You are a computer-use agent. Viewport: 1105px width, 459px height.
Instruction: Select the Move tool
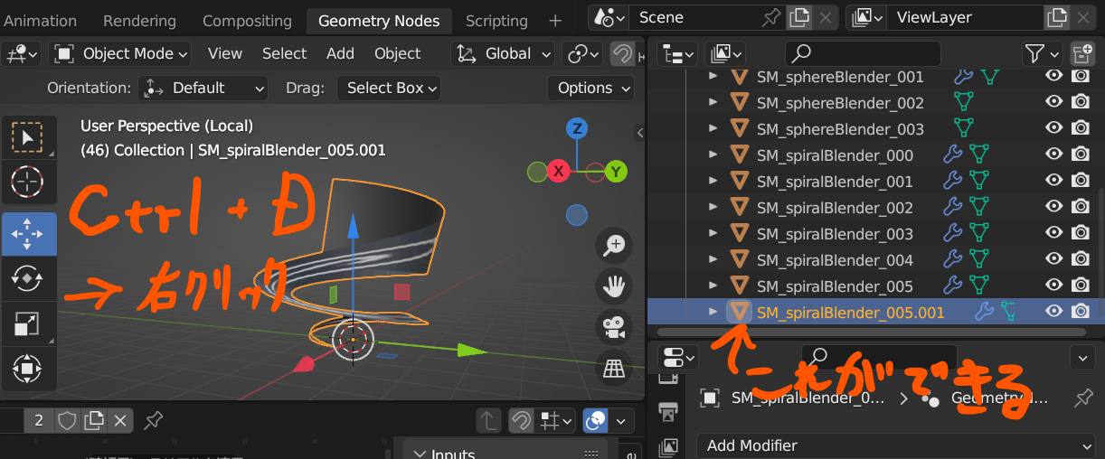click(x=28, y=235)
